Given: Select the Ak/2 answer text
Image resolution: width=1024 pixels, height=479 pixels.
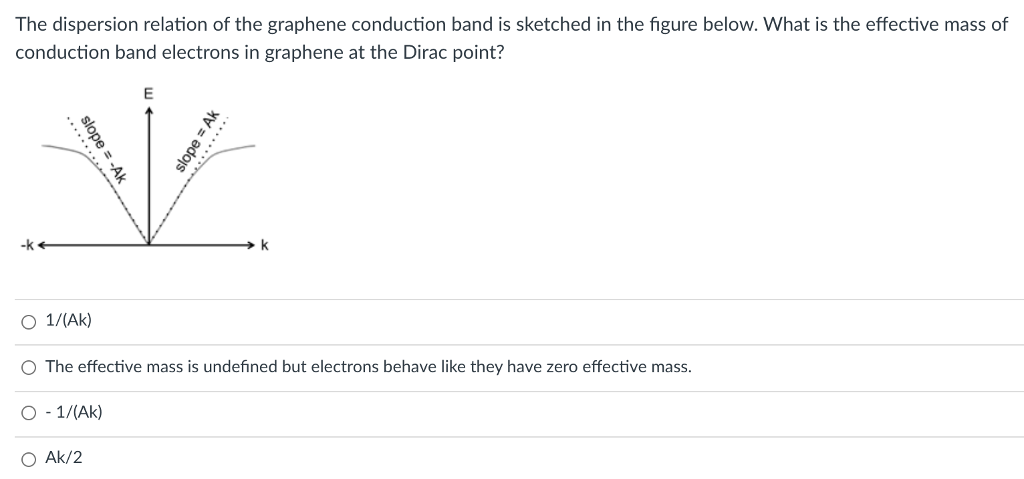Looking at the screenshot, I should coord(63,458).
